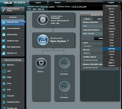Click the Guest Network people icon
The height and width of the screenshot is (109, 122).
(x=4, y=28)
